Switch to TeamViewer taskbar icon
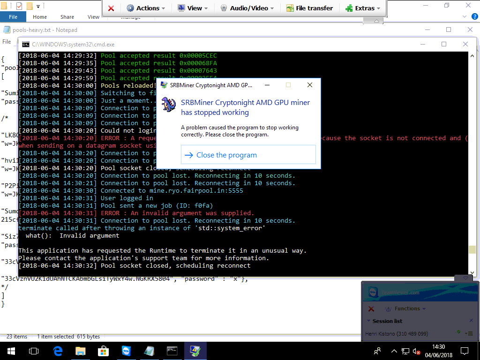 coord(126,351)
